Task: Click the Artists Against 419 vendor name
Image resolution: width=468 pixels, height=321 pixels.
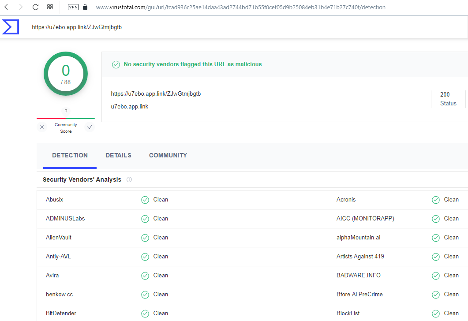Action: (x=360, y=256)
